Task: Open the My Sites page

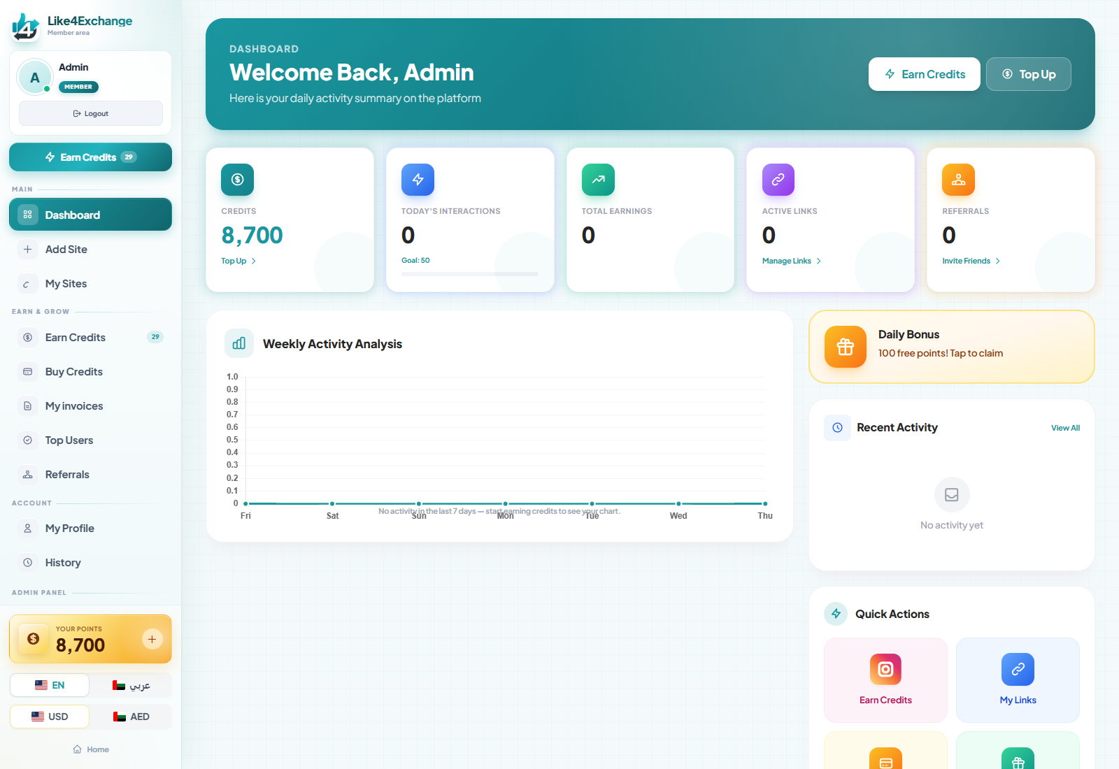Action: 90,284
